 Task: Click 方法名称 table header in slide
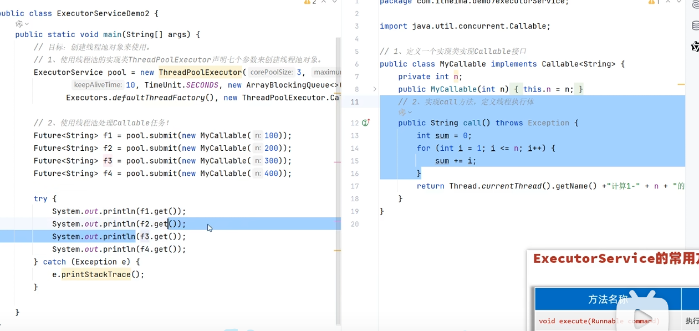tap(608, 299)
